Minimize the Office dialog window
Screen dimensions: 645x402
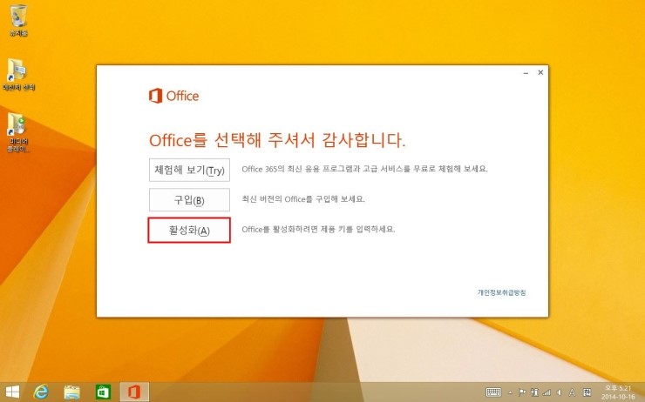526,73
